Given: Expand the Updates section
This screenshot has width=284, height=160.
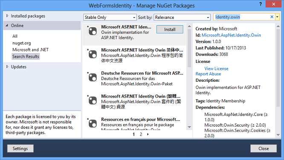Looking at the screenshot, I should (x=7, y=67).
